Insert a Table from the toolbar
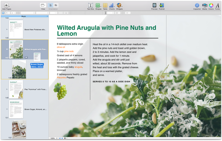The image size is (222, 141). coord(105,6)
